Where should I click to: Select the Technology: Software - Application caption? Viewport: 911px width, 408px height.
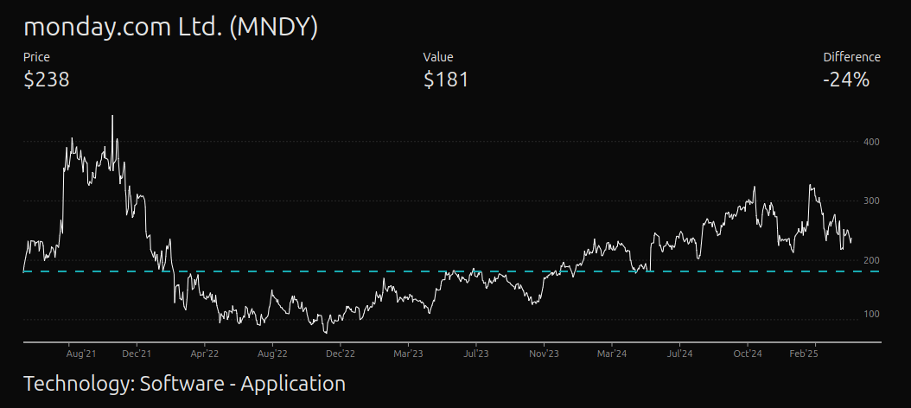click(x=184, y=384)
